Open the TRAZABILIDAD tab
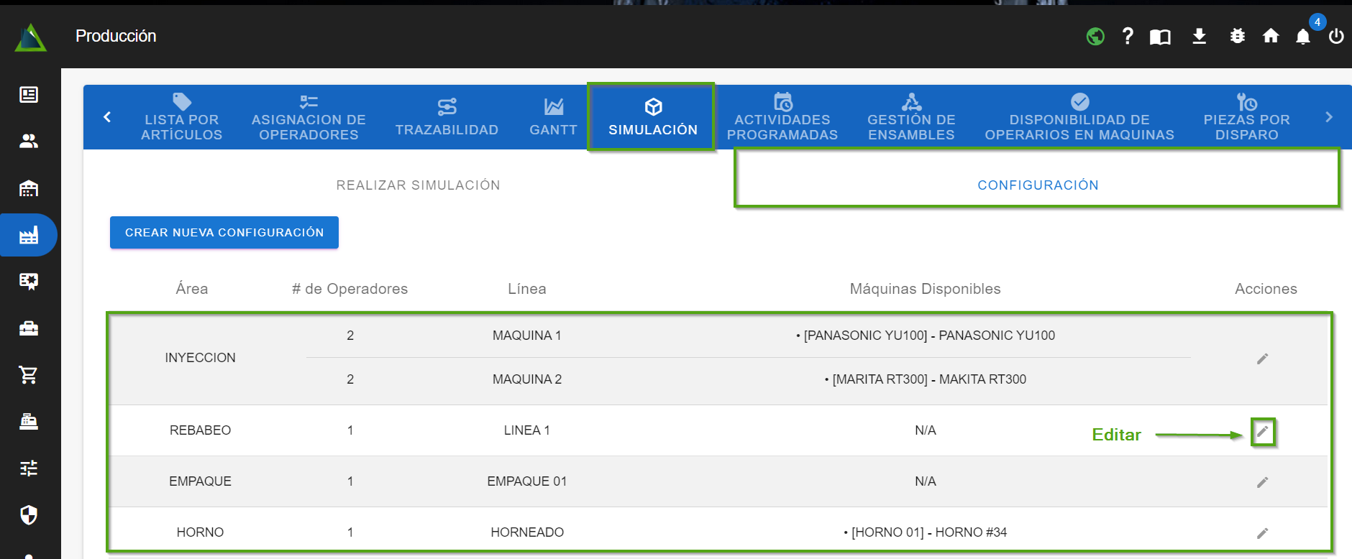Viewport: 1352px width, 559px height. tap(447, 117)
